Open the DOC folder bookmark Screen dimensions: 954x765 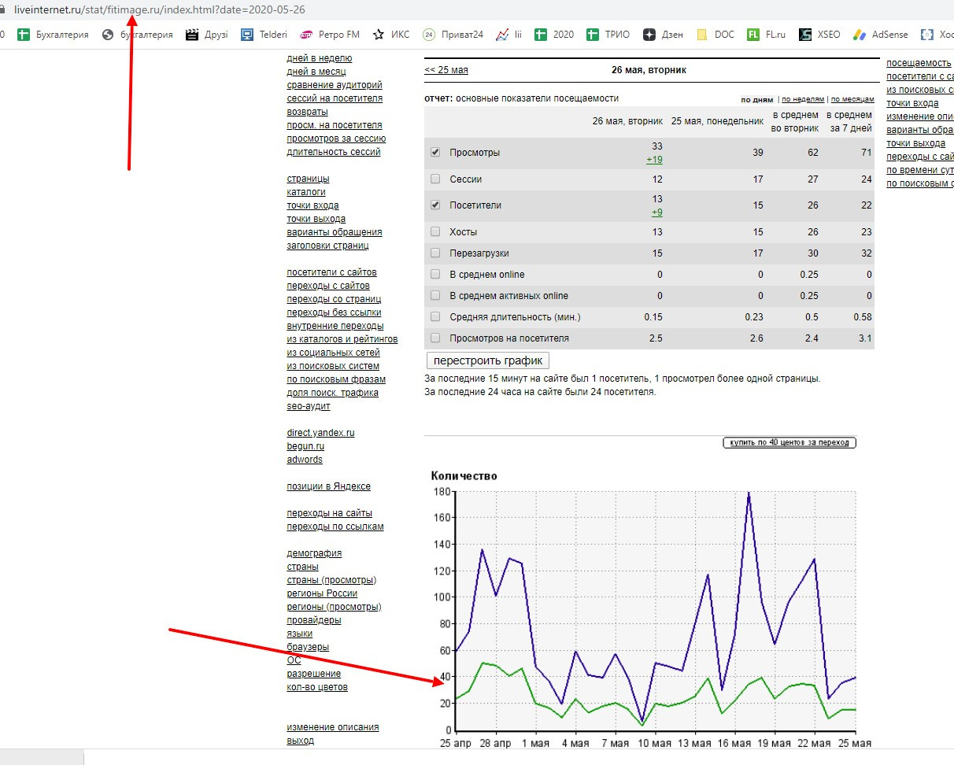point(715,35)
